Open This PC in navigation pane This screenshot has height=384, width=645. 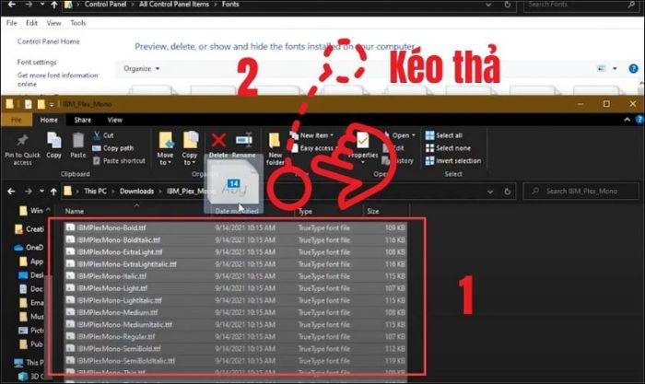29,362
